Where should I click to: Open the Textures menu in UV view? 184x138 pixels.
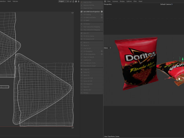click(x=15, y=2)
